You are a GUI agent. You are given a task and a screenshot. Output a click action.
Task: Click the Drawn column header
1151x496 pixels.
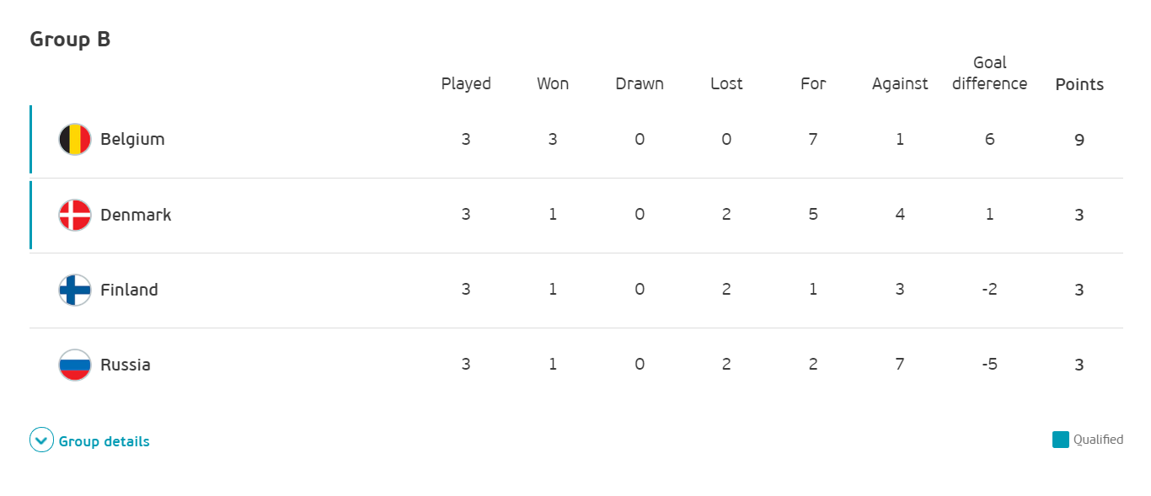coord(640,84)
